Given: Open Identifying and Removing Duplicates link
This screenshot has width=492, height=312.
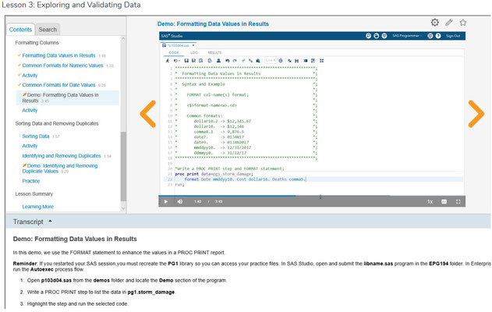Looking at the screenshot, I should [62, 156].
